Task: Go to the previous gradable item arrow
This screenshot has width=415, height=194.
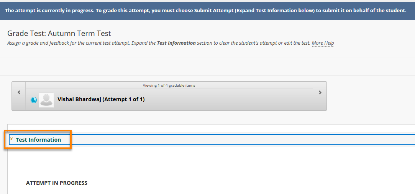Action: (x=19, y=92)
